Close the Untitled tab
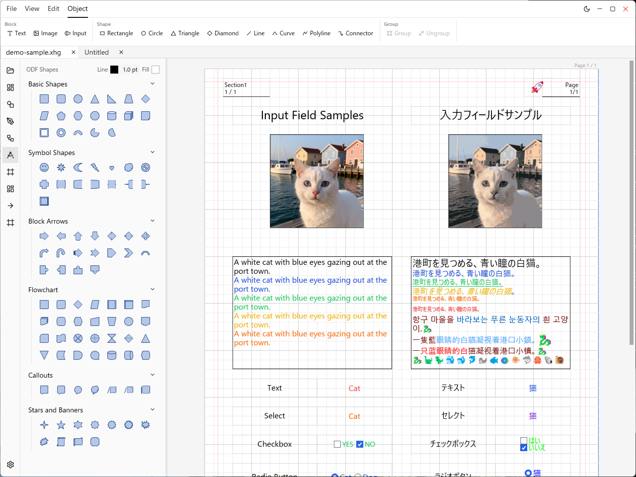Screen dimensions: 636x477 tap(121, 52)
